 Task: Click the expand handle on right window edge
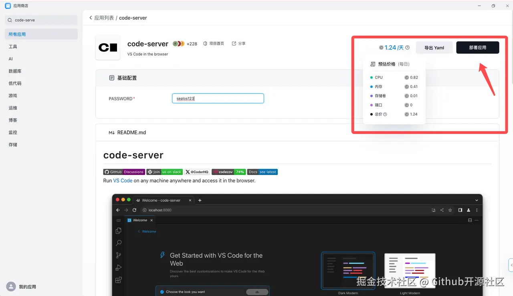pos(511,265)
